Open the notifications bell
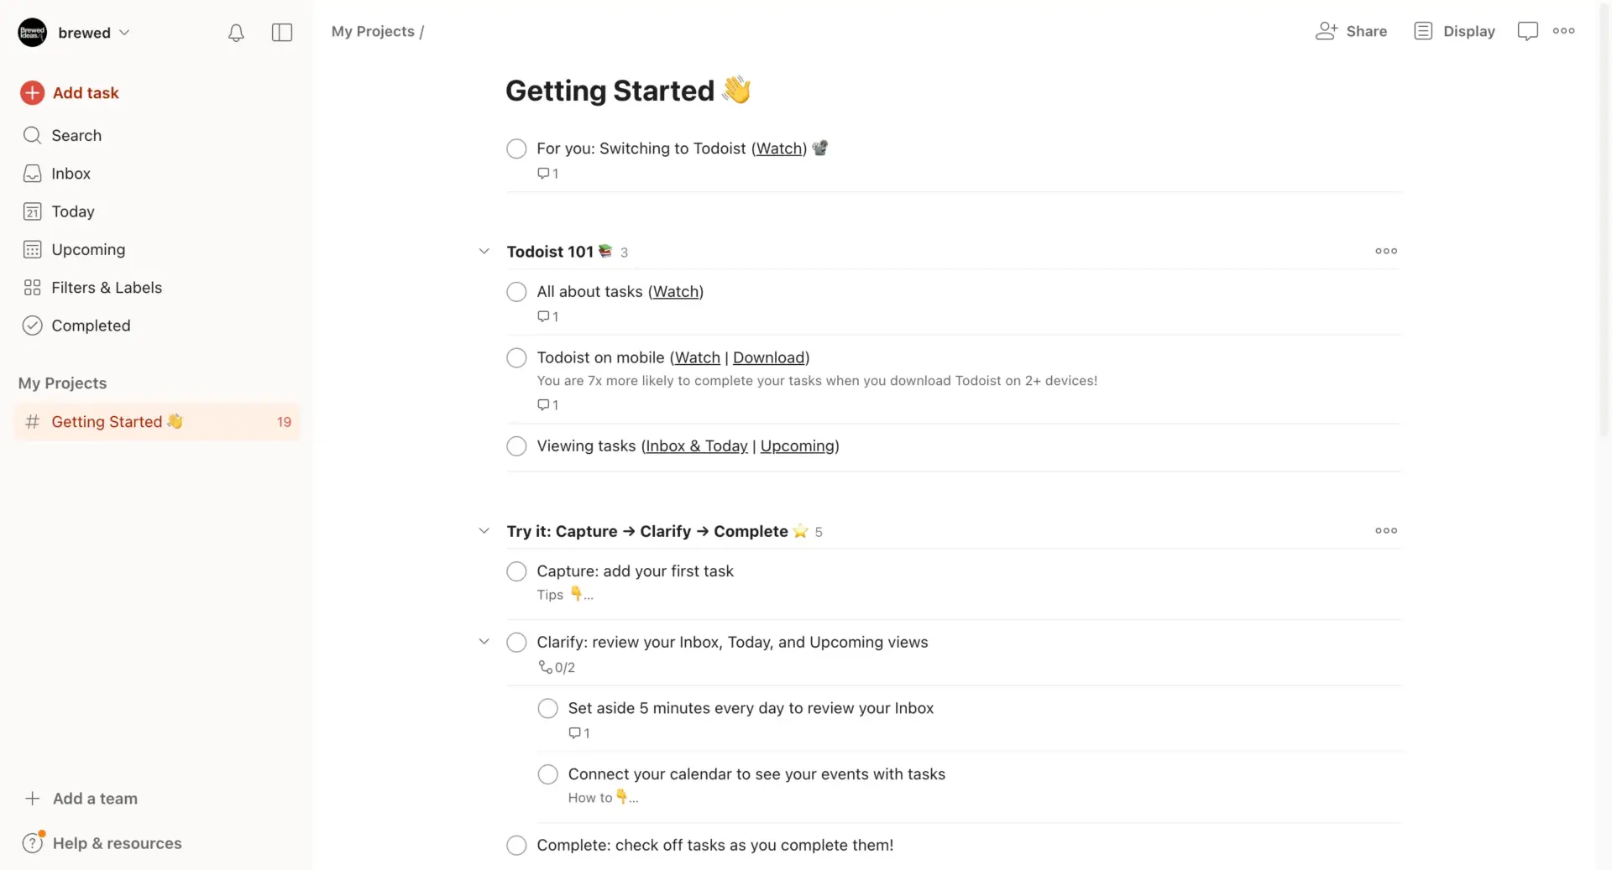The height and width of the screenshot is (870, 1612). click(236, 33)
